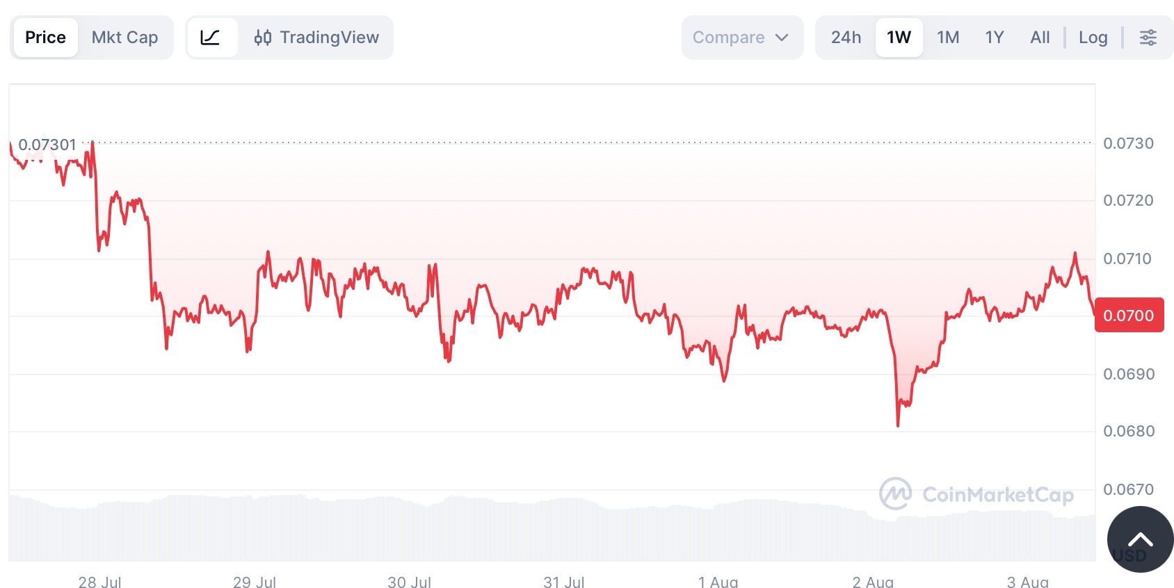Viewport: 1174px width, 588px height.
Task: Click the 0.07301 high price label
Action: click(47, 145)
